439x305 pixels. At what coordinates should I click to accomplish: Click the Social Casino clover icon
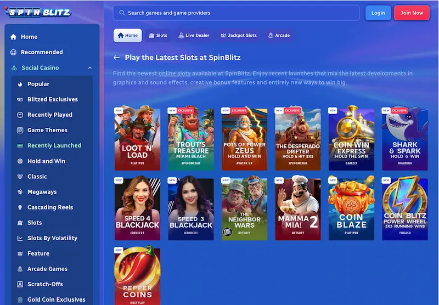click(x=14, y=68)
